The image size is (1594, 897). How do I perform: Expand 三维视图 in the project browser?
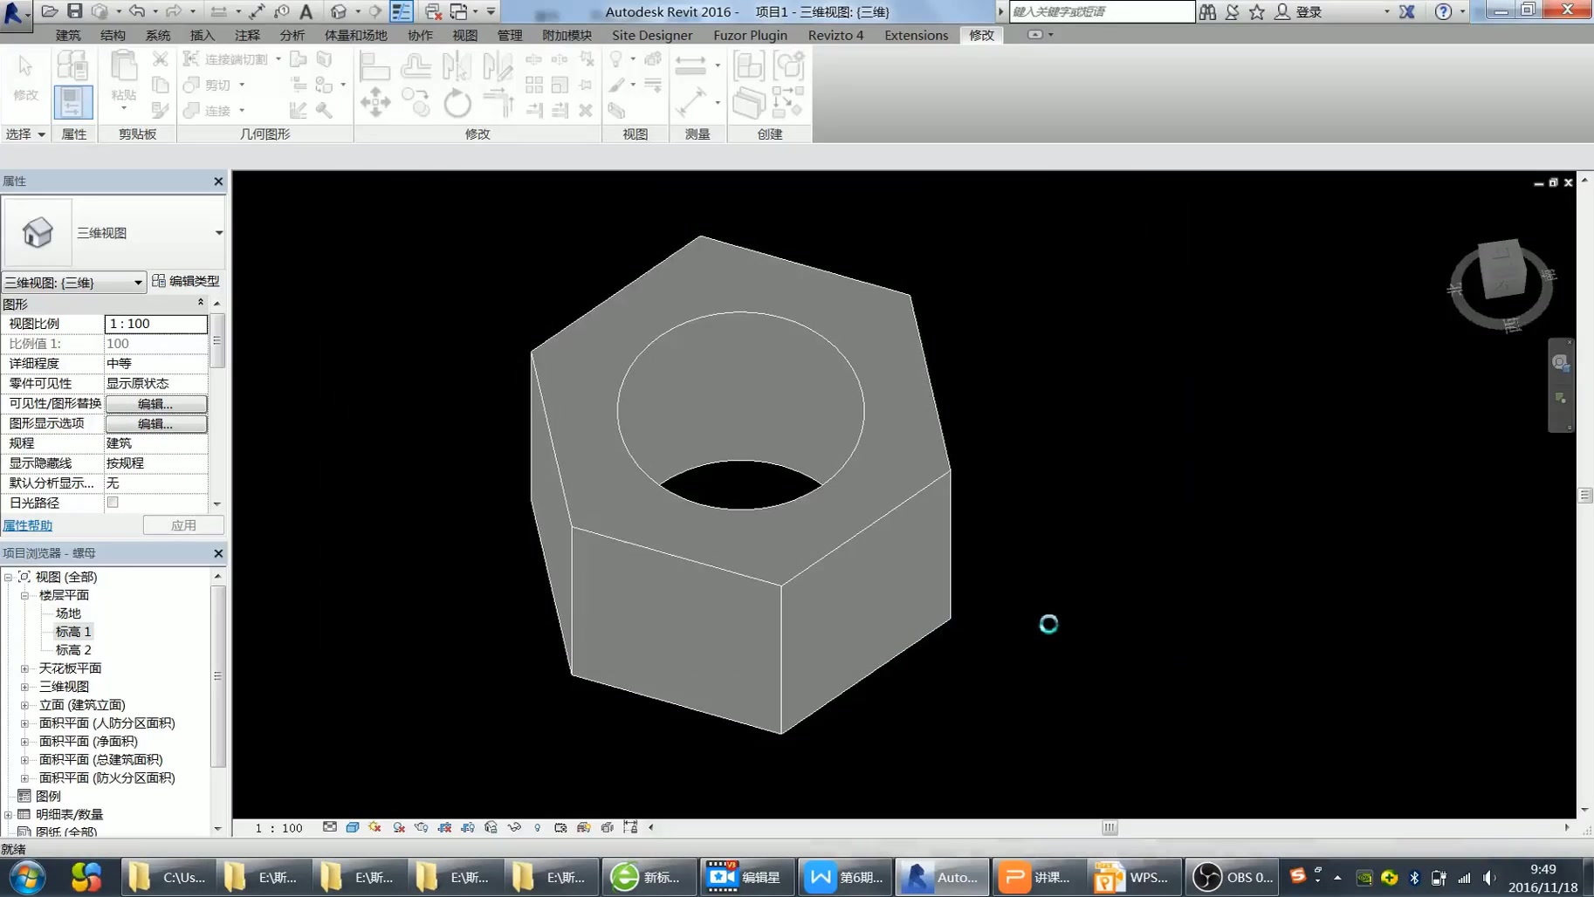tap(24, 686)
